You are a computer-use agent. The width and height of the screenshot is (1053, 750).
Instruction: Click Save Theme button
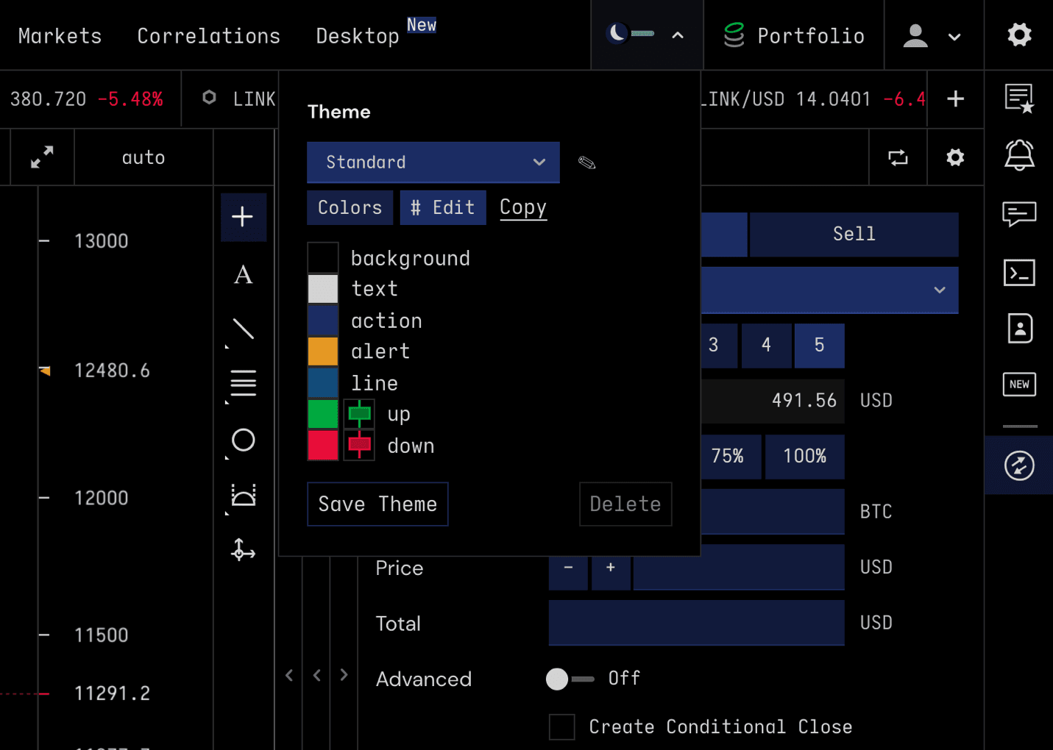click(x=377, y=504)
